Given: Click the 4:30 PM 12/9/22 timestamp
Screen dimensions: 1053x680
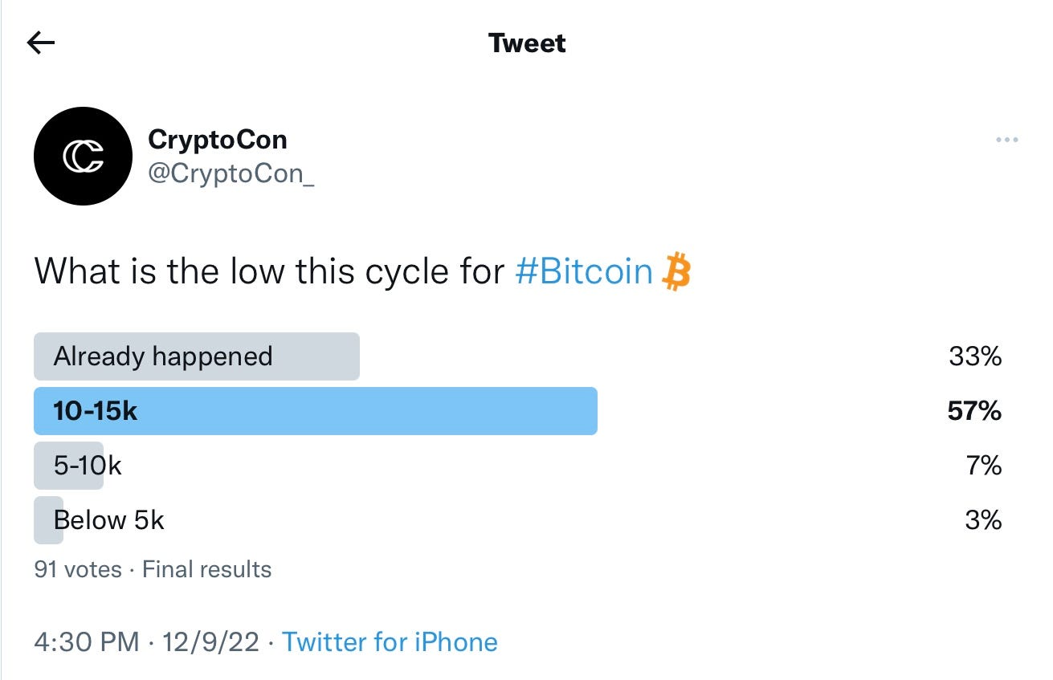Looking at the screenshot, I should (x=147, y=642).
